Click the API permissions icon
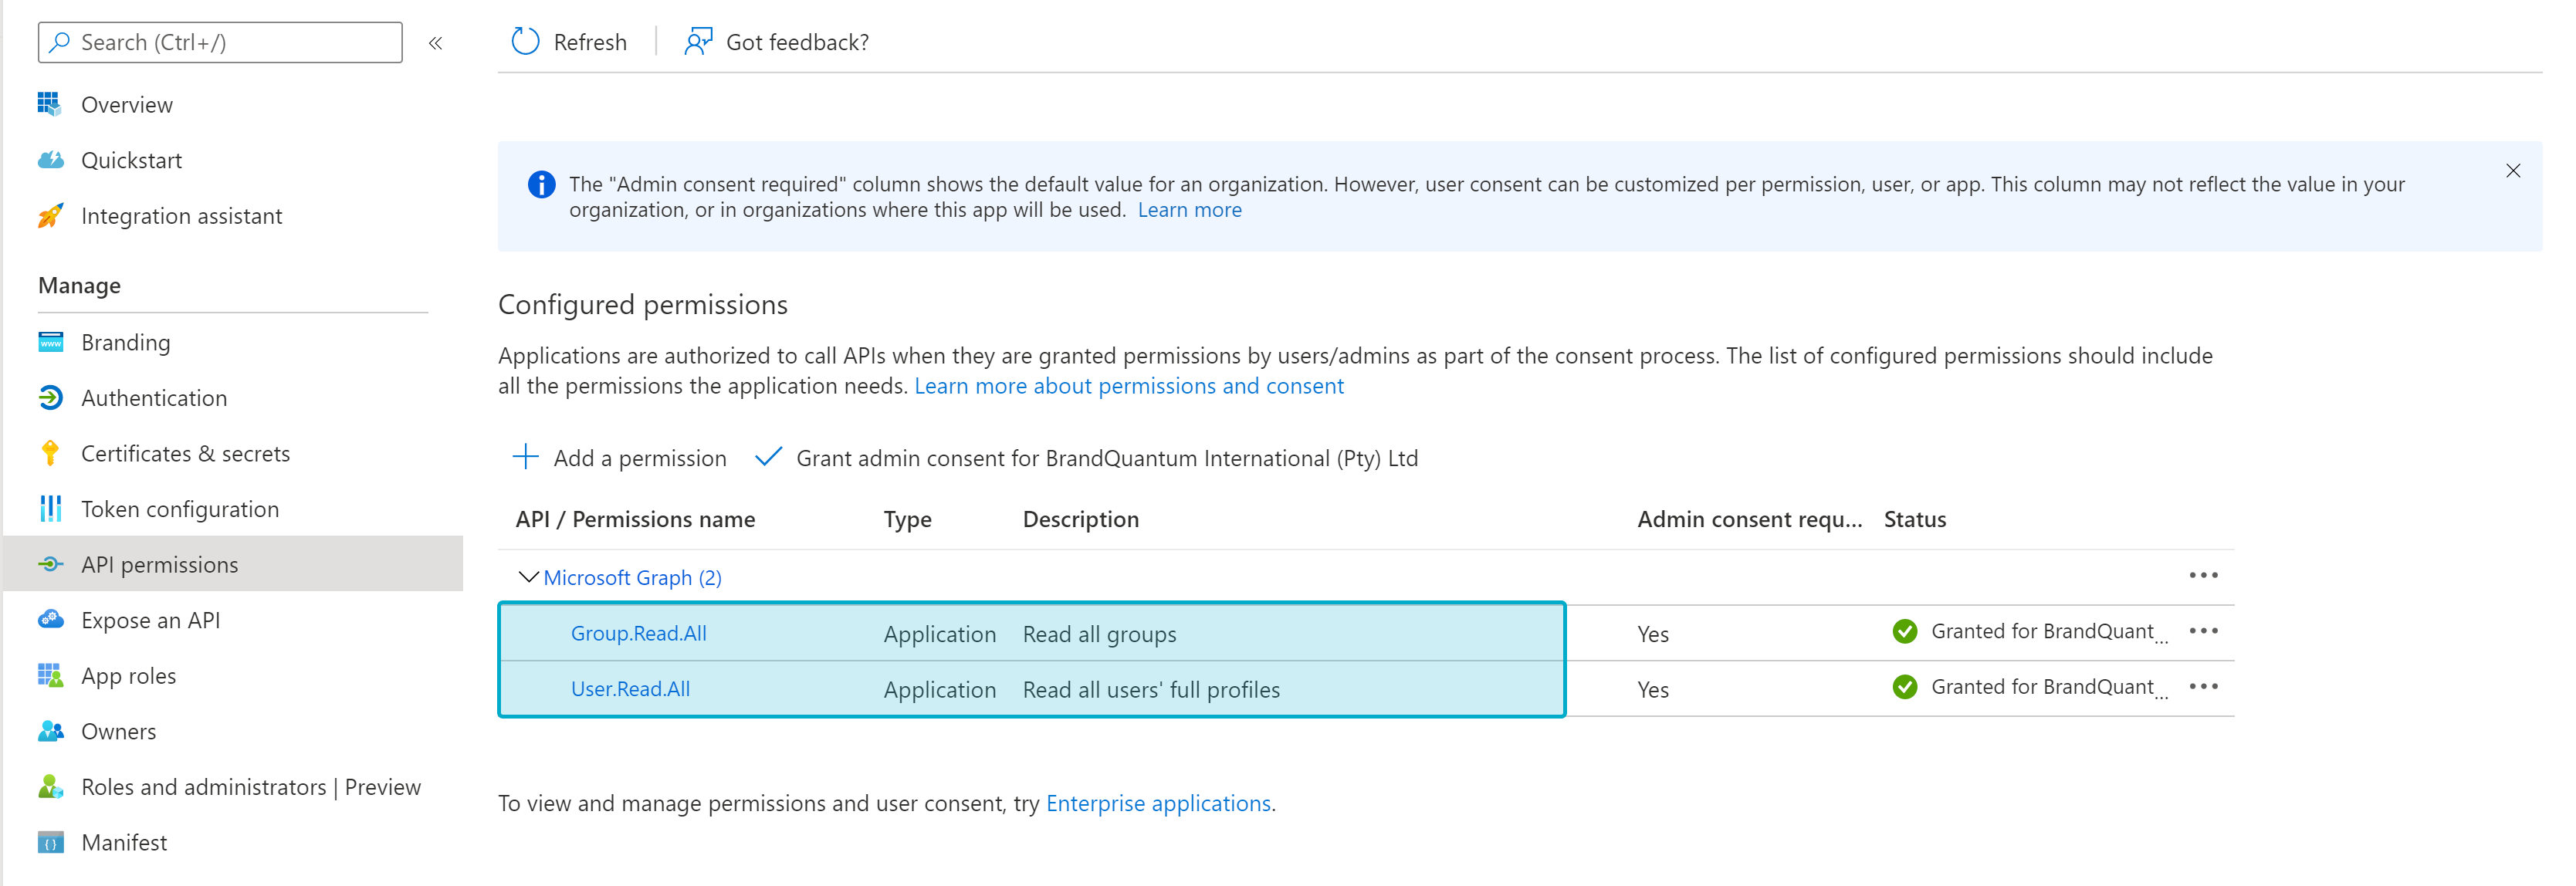The height and width of the screenshot is (886, 2576). click(50, 565)
